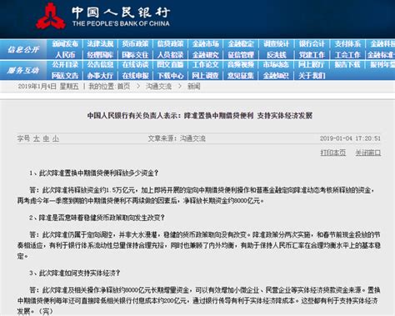Open 工作论文 under 服务互动
Image resolution: width=395 pixels, height=316 pixels.
(206, 65)
